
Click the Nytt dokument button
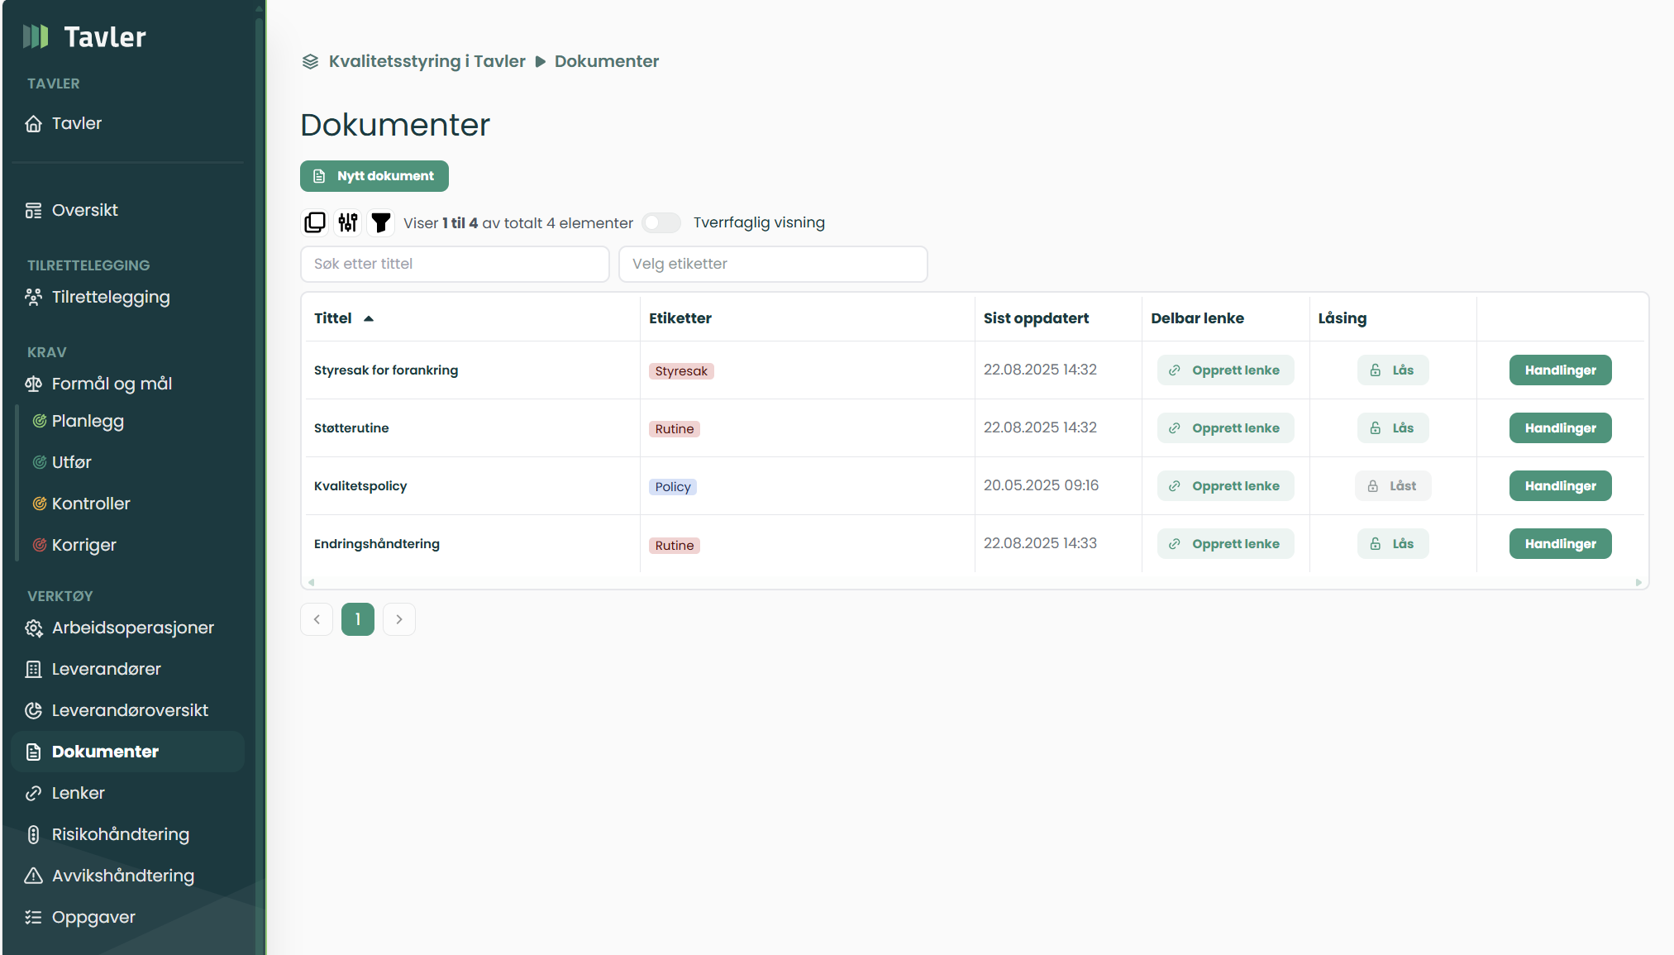click(374, 176)
